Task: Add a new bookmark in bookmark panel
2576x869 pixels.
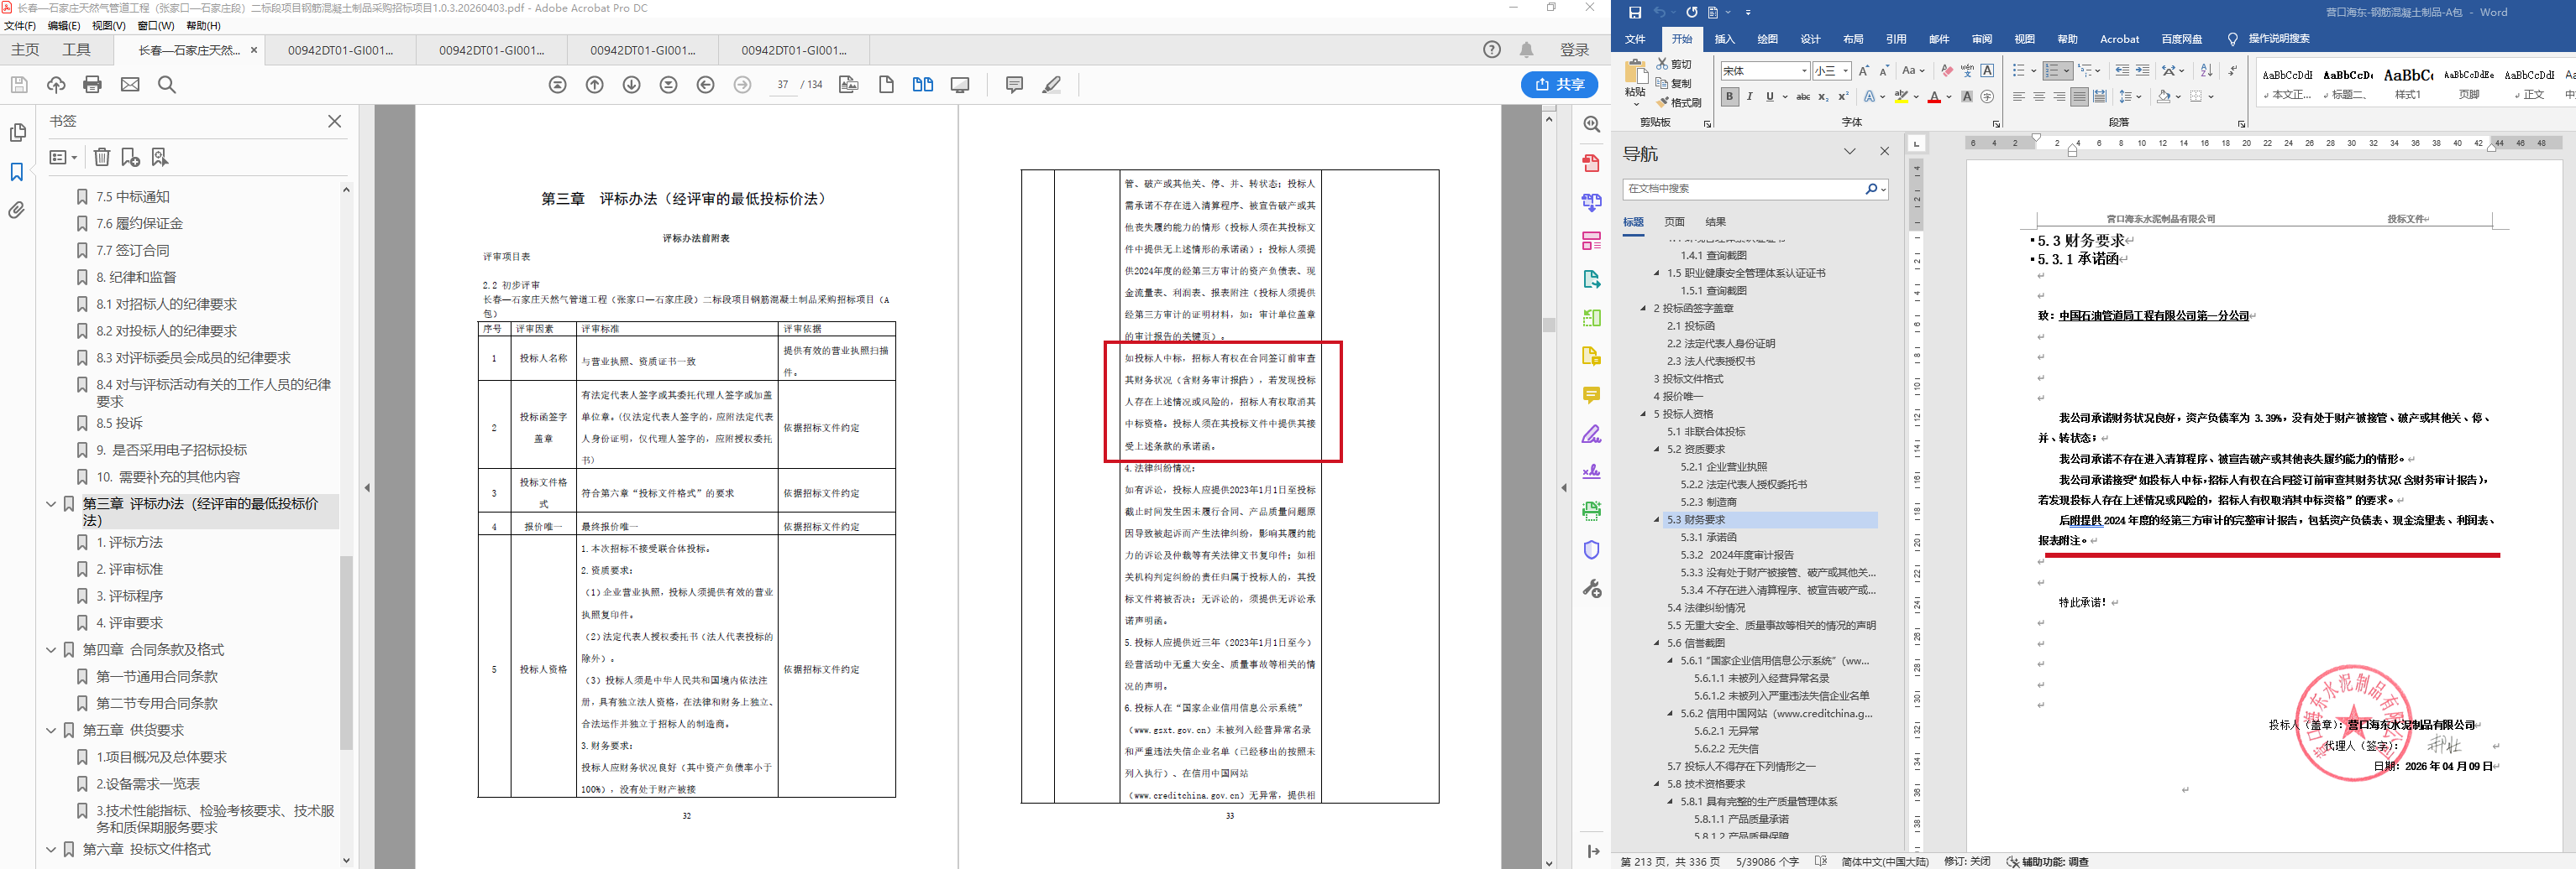Action: tap(130, 157)
